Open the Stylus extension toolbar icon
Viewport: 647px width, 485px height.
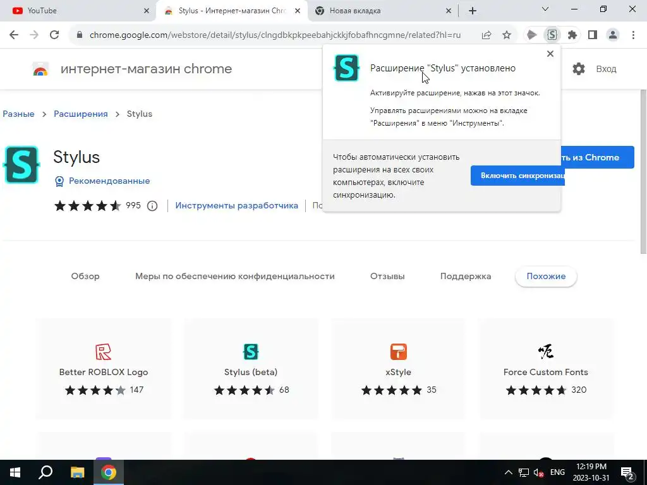tap(552, 35)
